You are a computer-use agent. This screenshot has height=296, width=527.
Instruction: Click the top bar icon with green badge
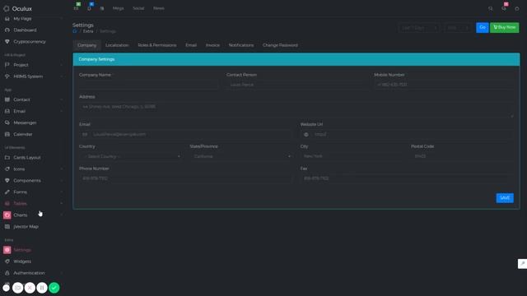click(x=77, y=7)
